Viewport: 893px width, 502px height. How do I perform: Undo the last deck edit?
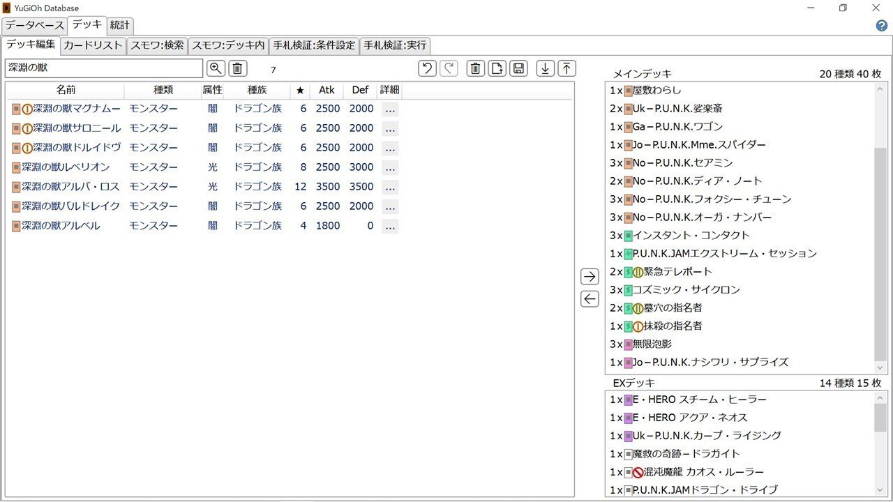427,68
